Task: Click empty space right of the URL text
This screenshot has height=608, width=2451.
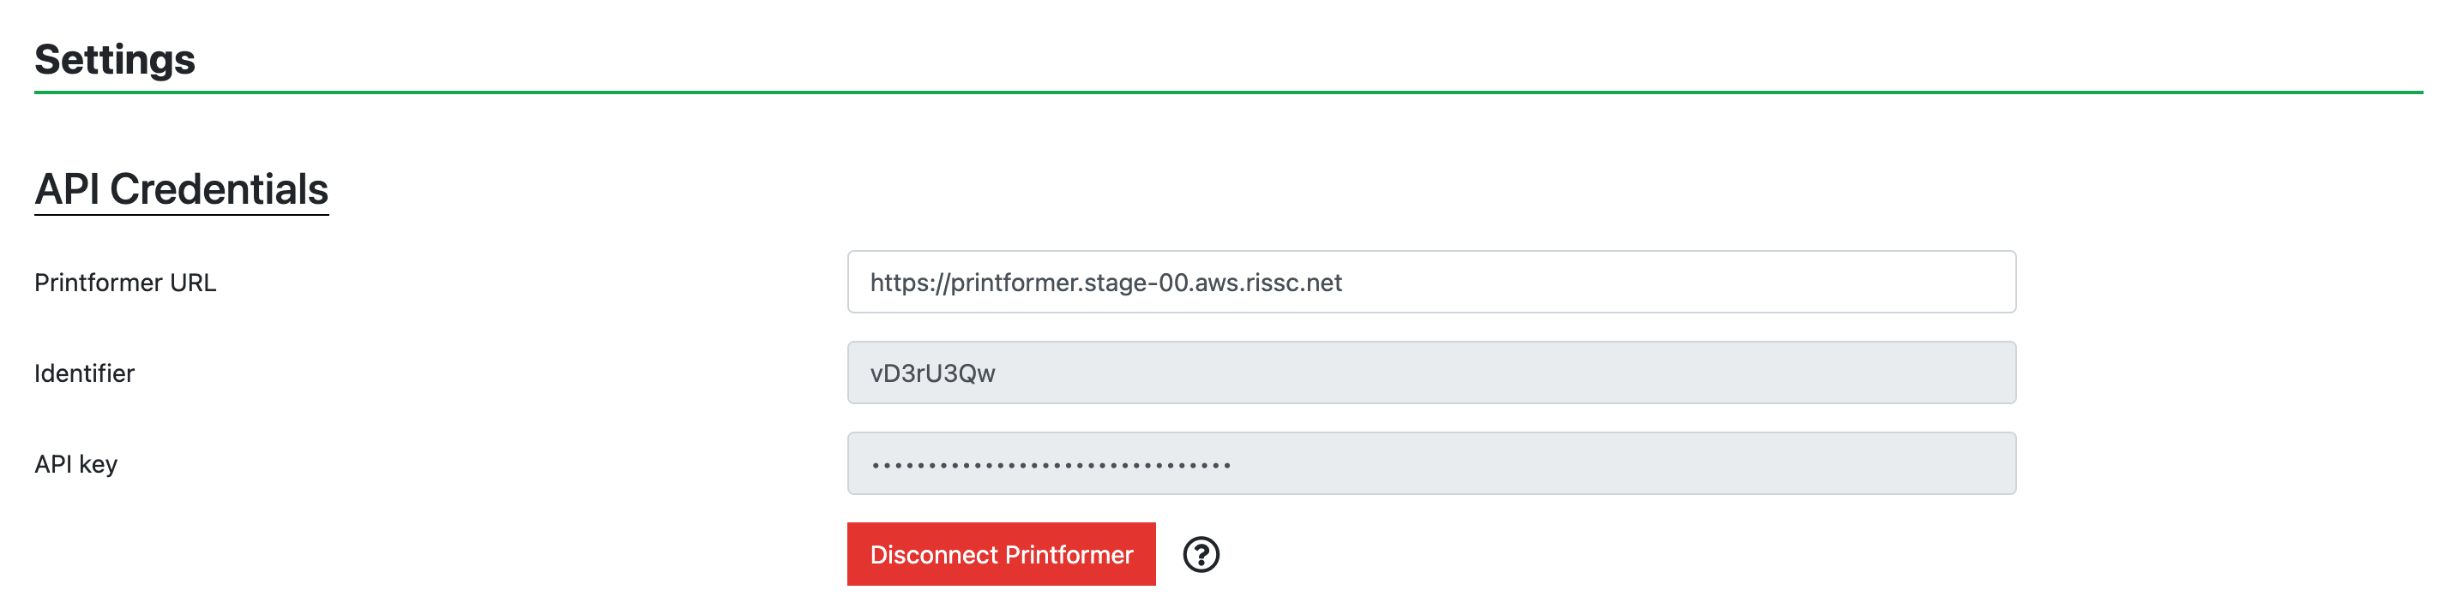Action: point(1675,282)
